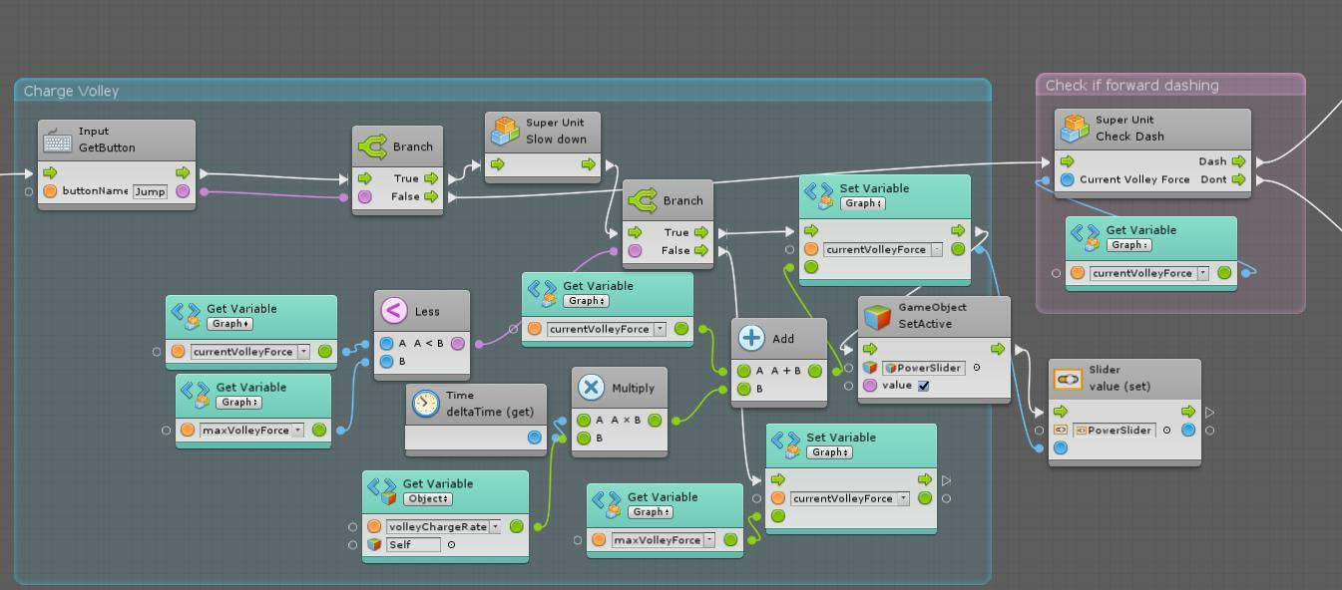The image size is (1342, 590).
Task: Click the Slow down Super Unit icon
Action: click(x=505, y=131)
